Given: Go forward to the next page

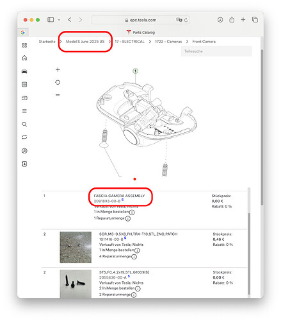Looking at the screenshot, I should [81, 20].
